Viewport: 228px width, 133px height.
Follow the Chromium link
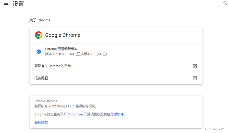coord(75,114)
